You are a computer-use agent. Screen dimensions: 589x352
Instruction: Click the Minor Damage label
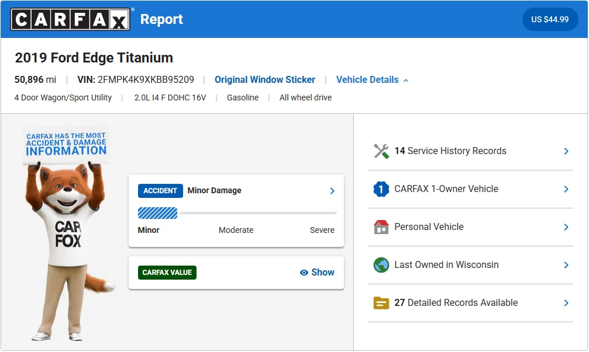pyautogui.click(x=214, y=190)
